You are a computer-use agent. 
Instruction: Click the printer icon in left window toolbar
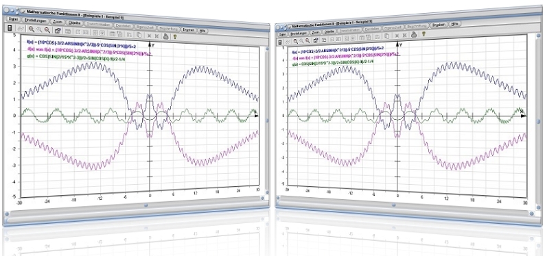tap(165, 36)
